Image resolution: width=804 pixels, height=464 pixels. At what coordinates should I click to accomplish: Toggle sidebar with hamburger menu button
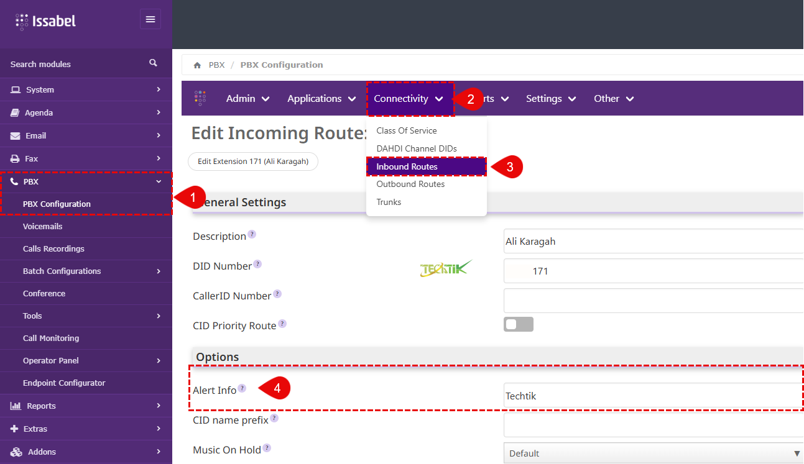[x=150, y=19]
